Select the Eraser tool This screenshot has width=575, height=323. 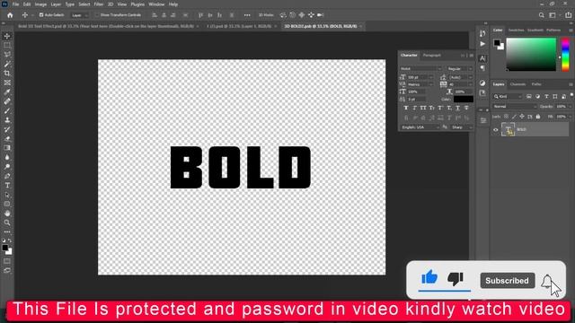coord(7,139)
